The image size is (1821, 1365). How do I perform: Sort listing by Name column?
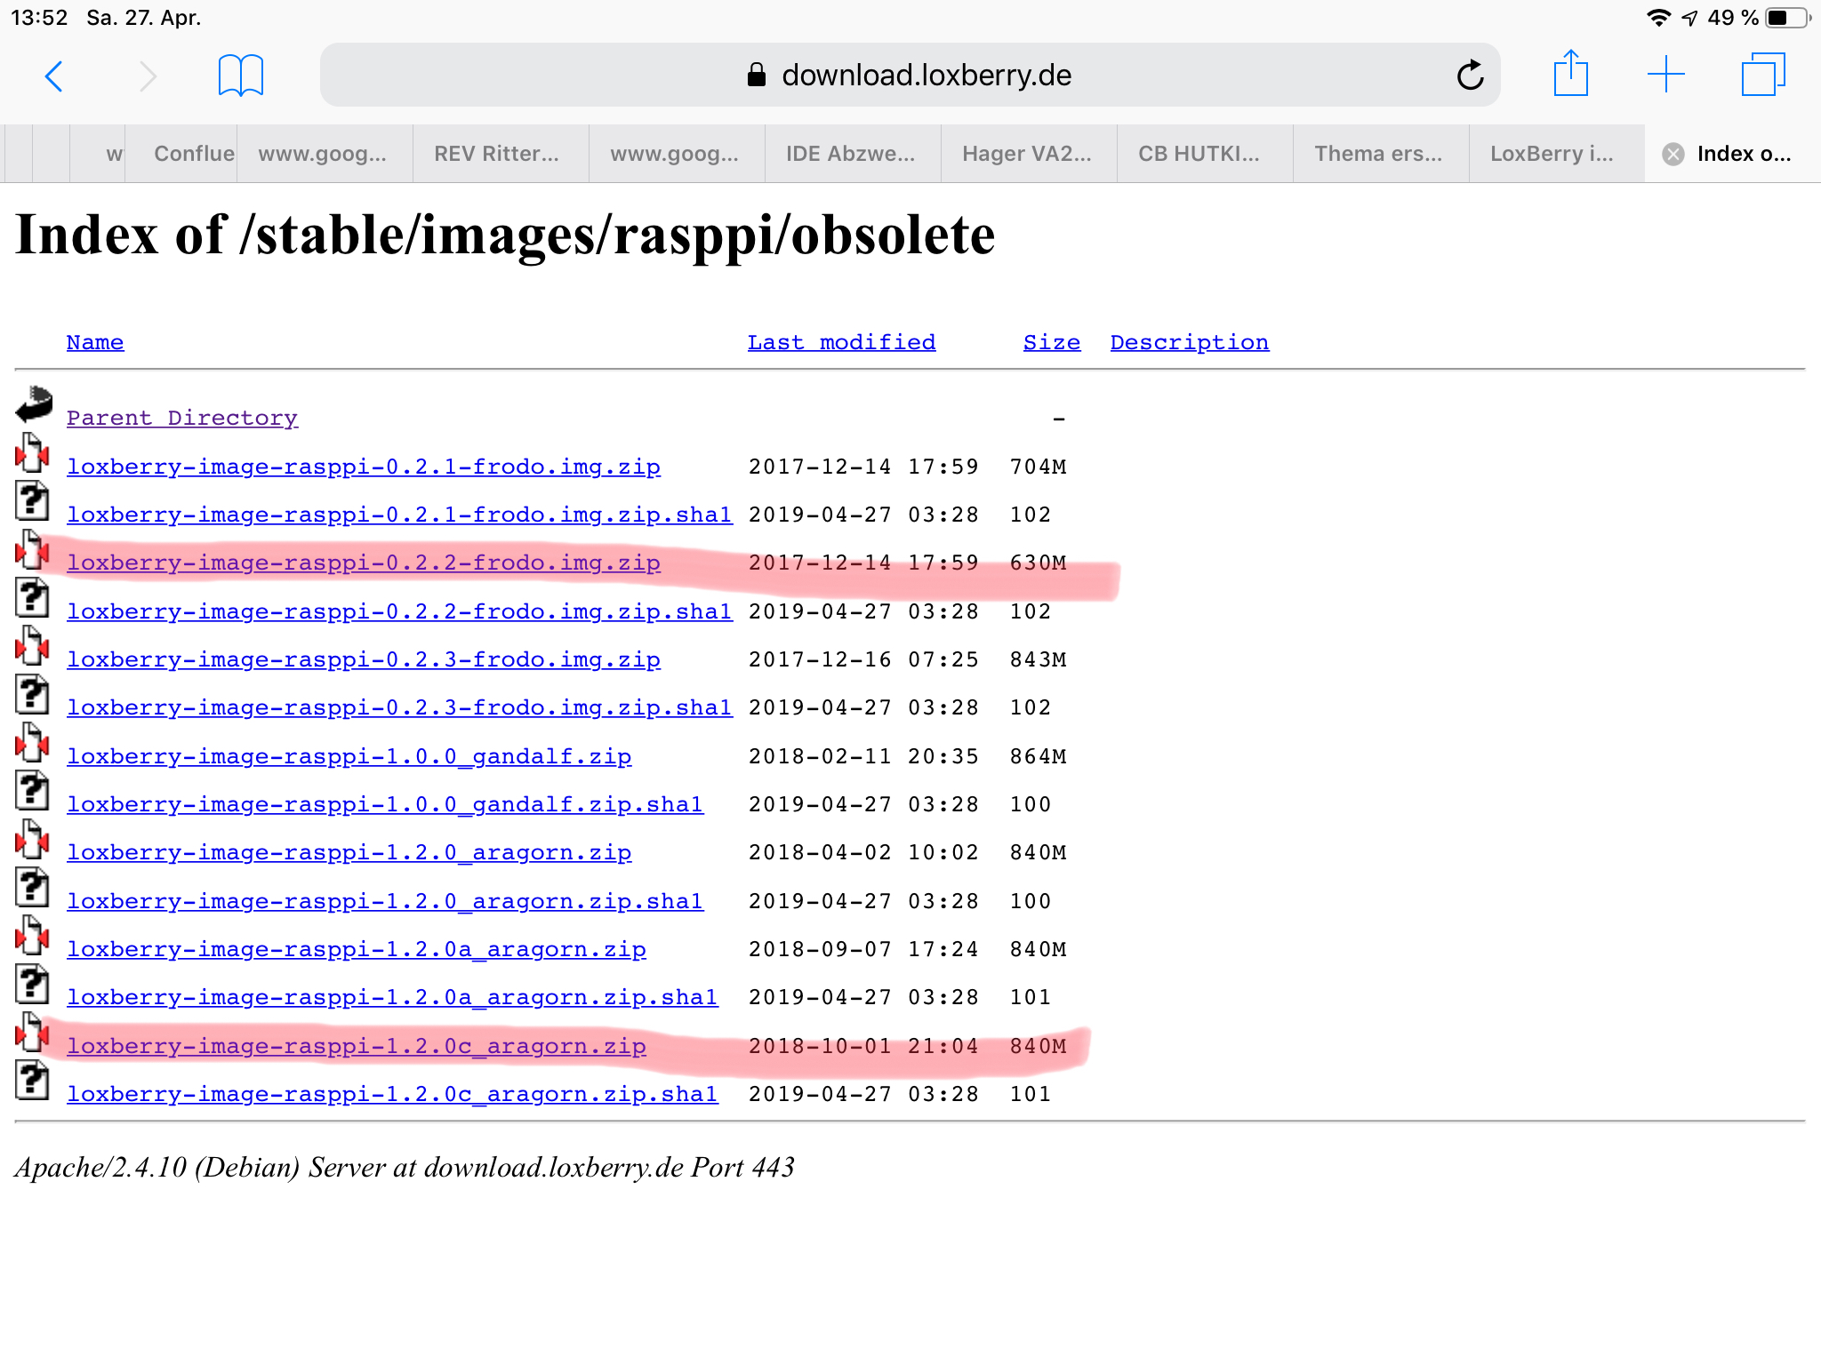95,342
